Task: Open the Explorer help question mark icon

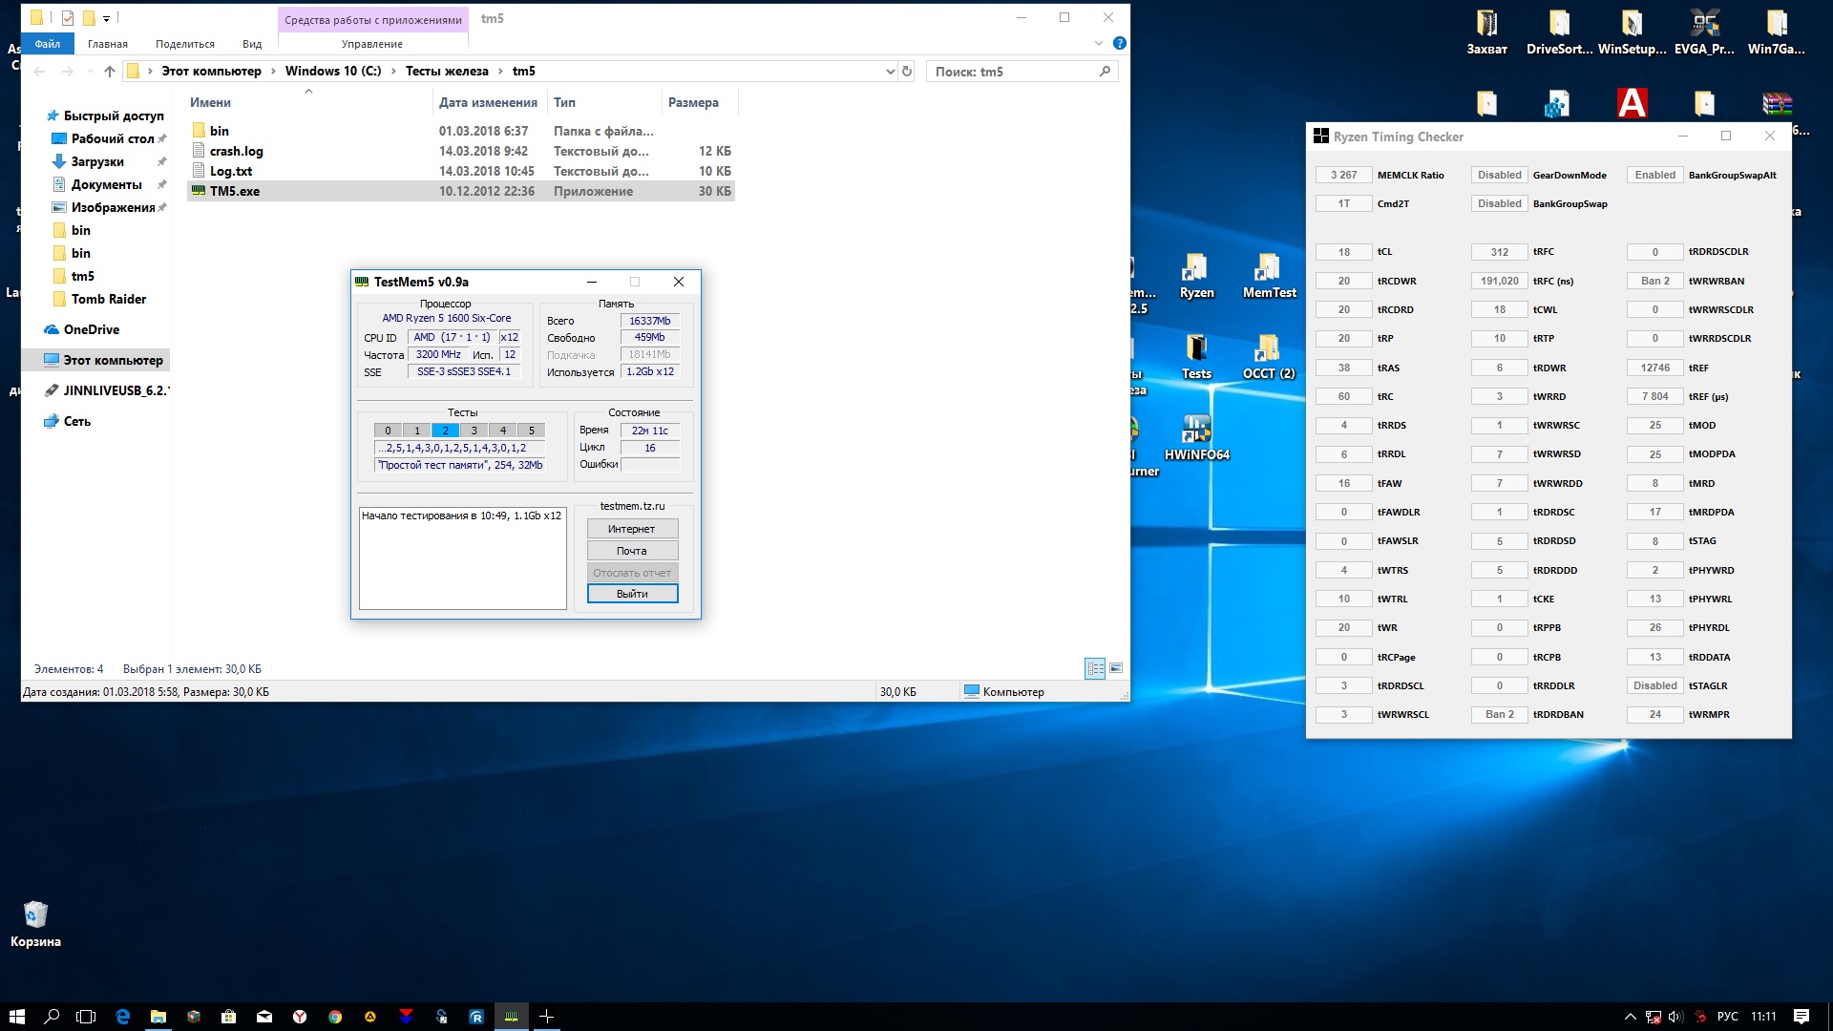Action: 1120,43
